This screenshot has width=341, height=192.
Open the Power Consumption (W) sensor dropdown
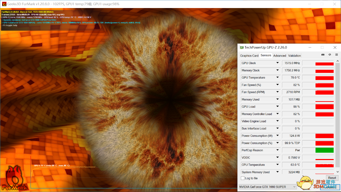pyautogui.click(x=278, y=136)
